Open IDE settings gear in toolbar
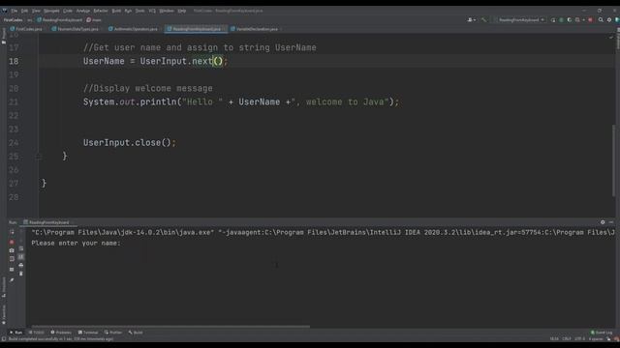The image size is (620, 348). tap(609, 19)
